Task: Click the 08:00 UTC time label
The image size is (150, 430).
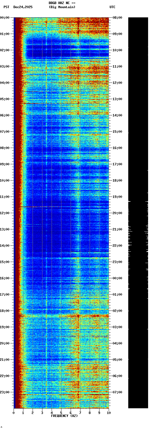Action: click(x=117, y=18)
